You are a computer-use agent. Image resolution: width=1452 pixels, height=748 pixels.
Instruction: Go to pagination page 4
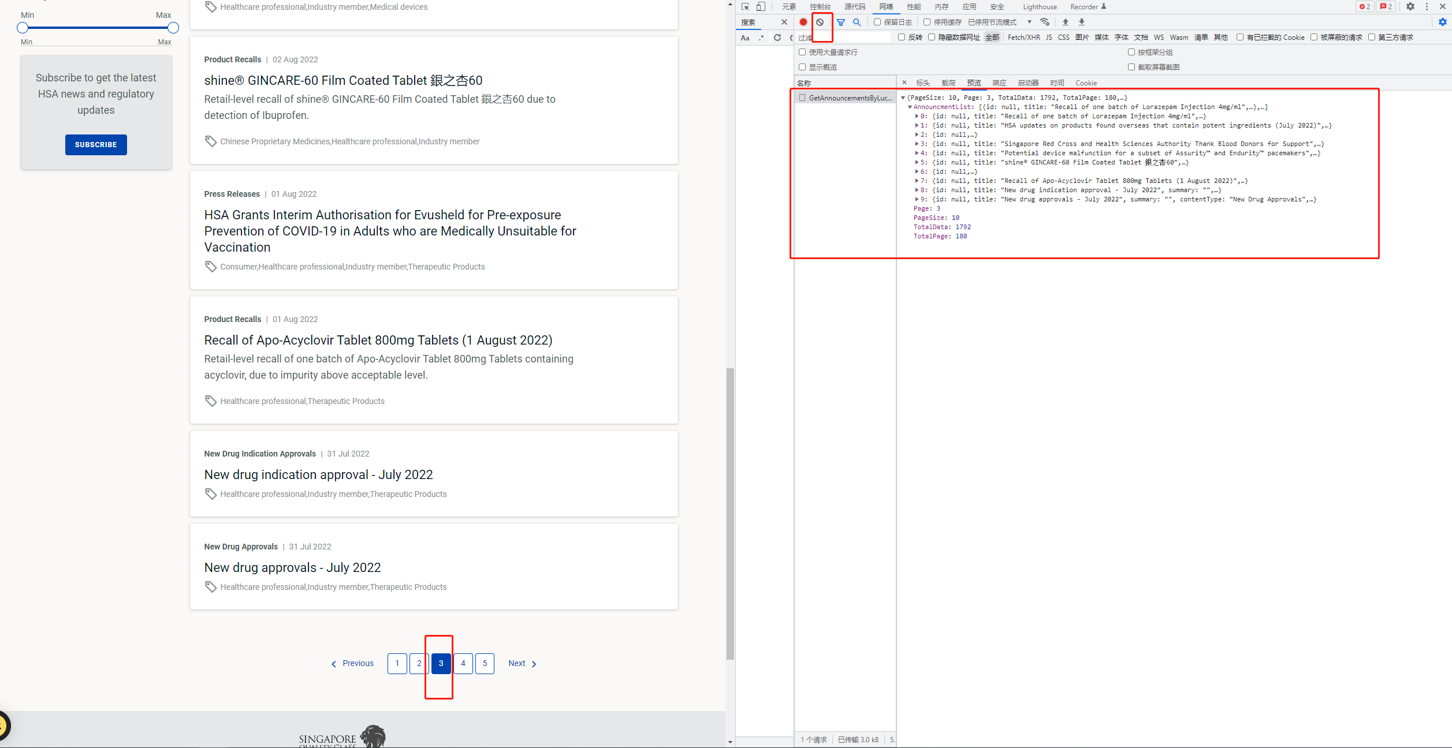(463, 664)
